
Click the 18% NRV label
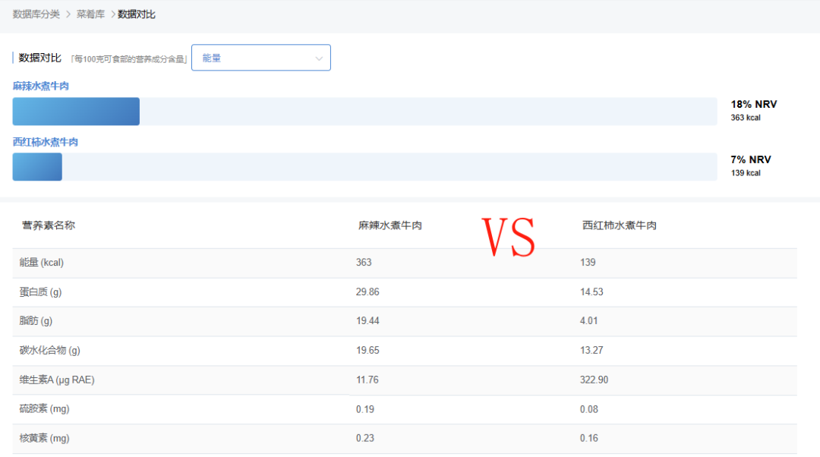[753, 105]
